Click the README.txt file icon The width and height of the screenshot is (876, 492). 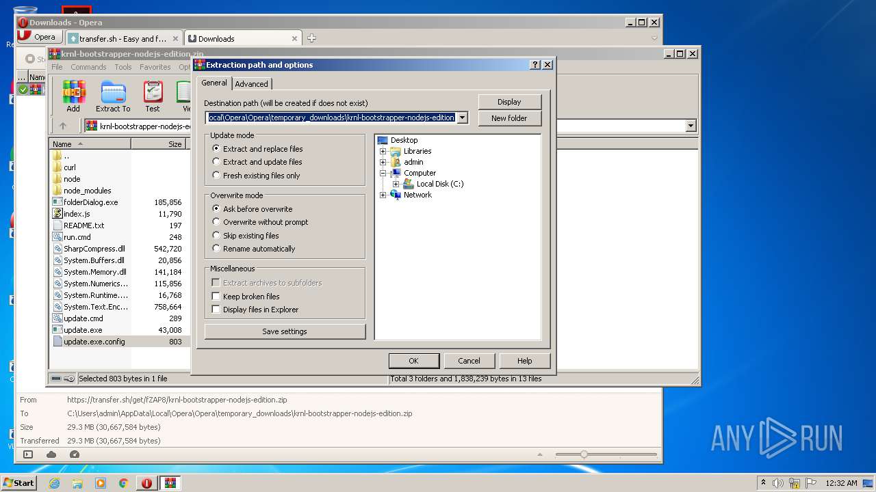click(57, 225)
